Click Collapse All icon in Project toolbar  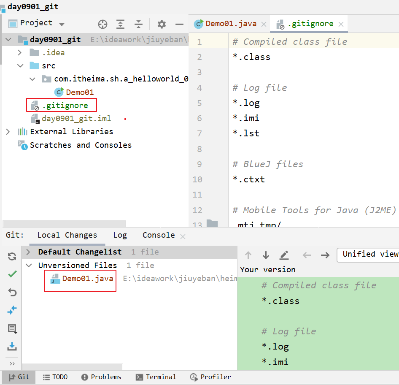click(x=138, y=24)
